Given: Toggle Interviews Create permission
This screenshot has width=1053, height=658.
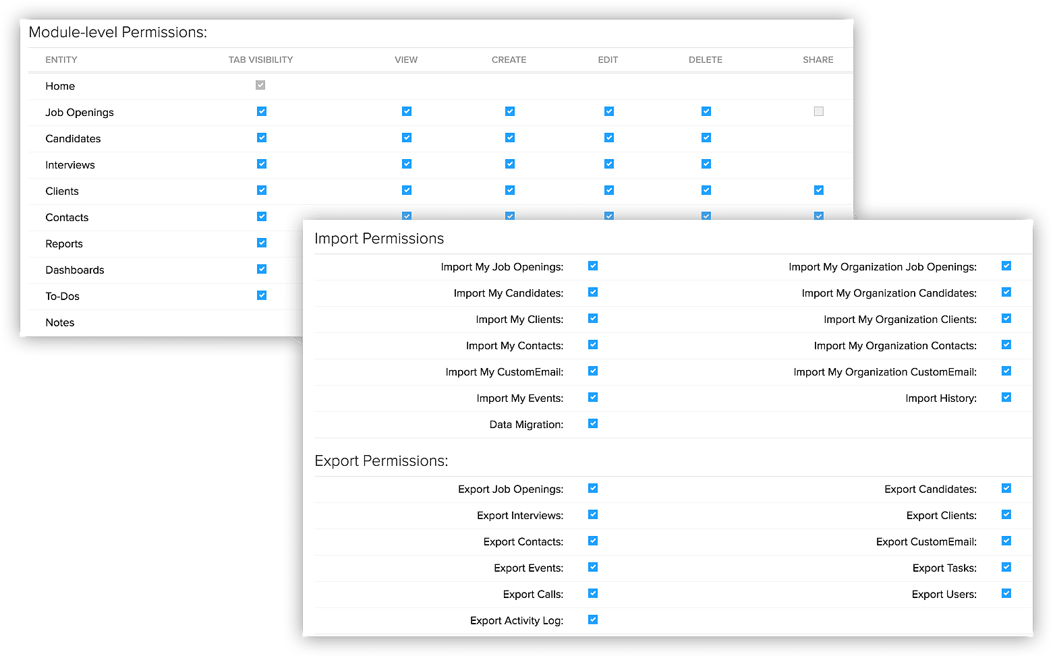Looking at the screenshot, I should (510, 164).
